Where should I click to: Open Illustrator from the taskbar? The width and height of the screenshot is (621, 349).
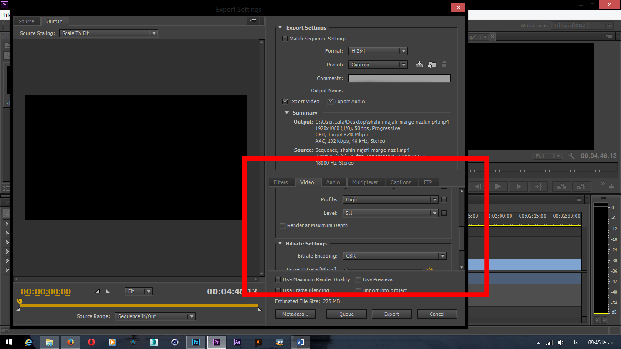coord(259,342)
